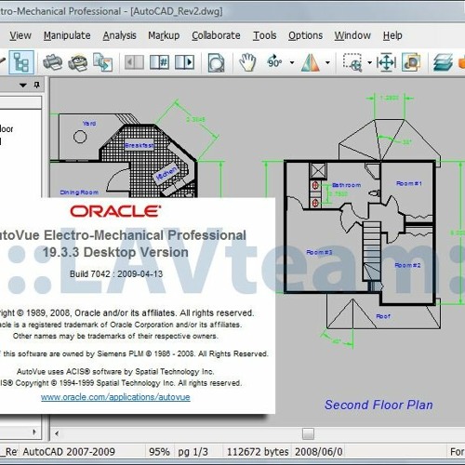Open the View menu
This screenshot has width=465, height=465.
click(x=20, y=35)
